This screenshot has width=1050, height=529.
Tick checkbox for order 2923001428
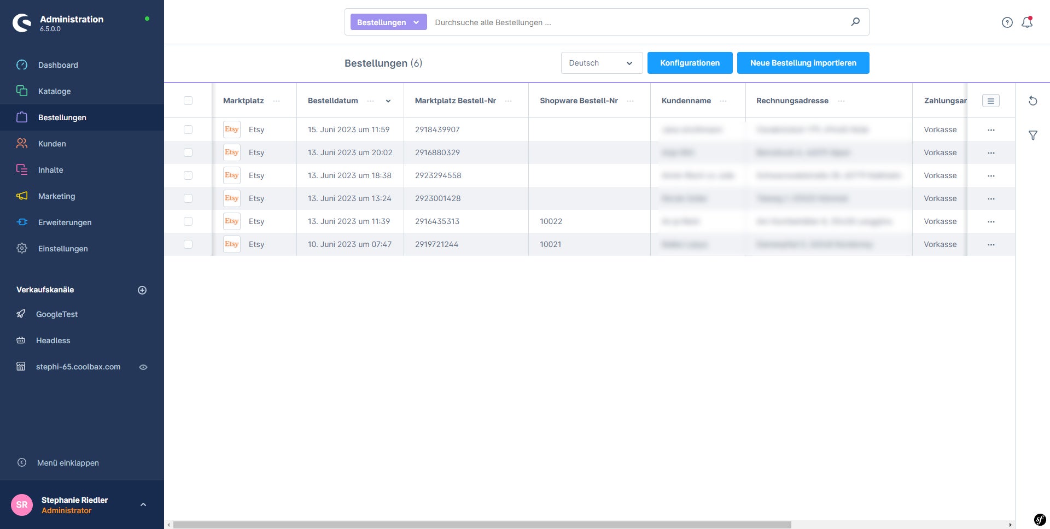(x=188, y=198)
